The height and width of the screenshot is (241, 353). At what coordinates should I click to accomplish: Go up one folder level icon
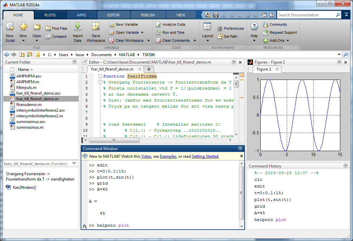coord(22,54)
